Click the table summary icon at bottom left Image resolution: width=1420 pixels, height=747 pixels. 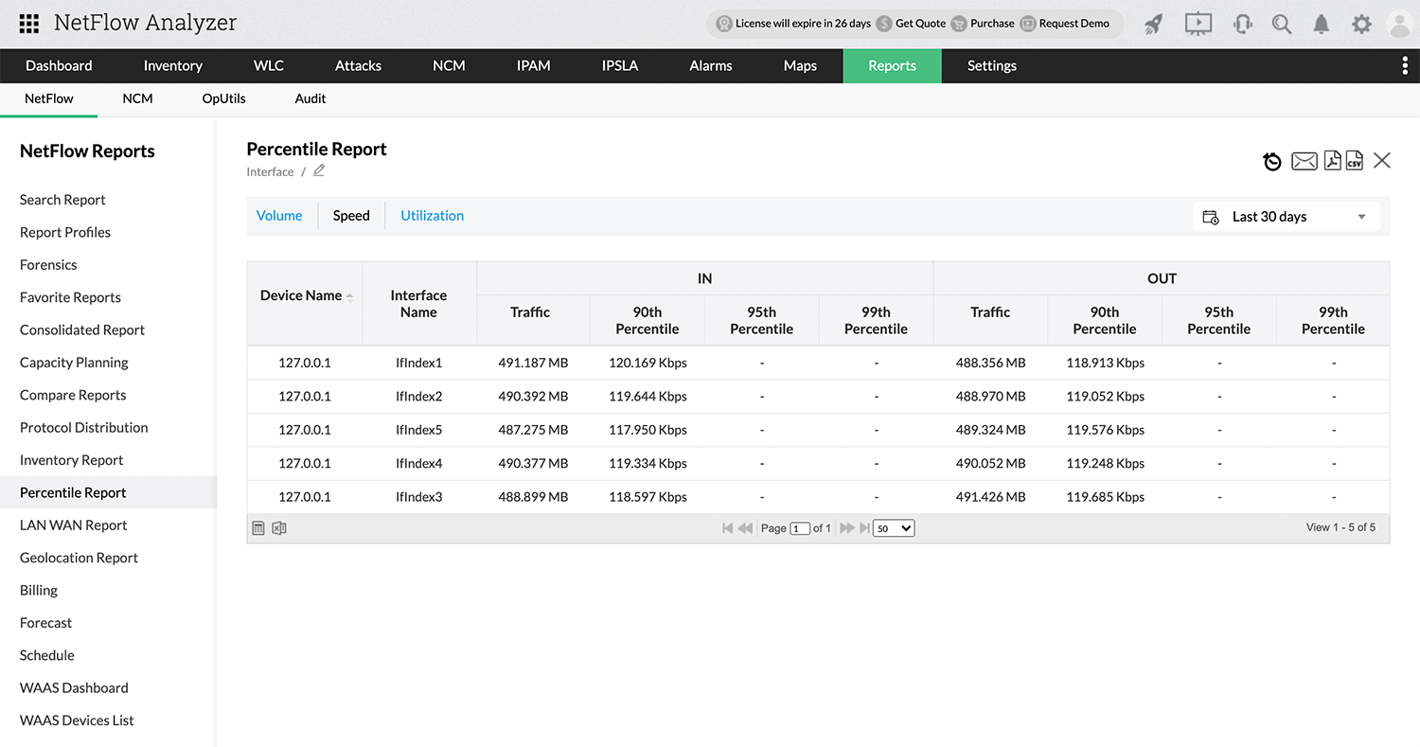(257, 527)
